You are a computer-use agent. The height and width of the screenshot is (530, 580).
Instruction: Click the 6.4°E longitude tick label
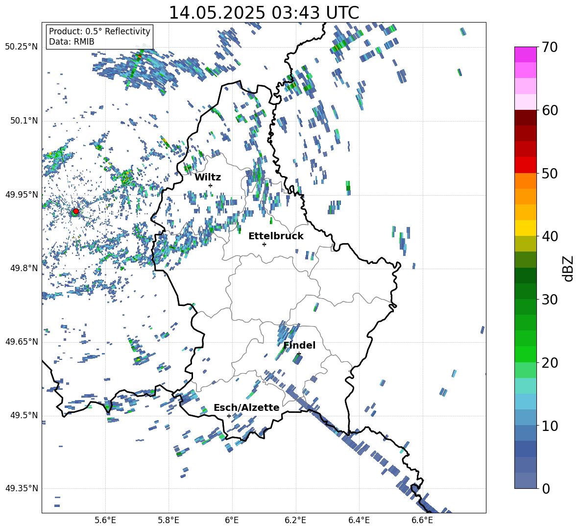click(359, 520)
